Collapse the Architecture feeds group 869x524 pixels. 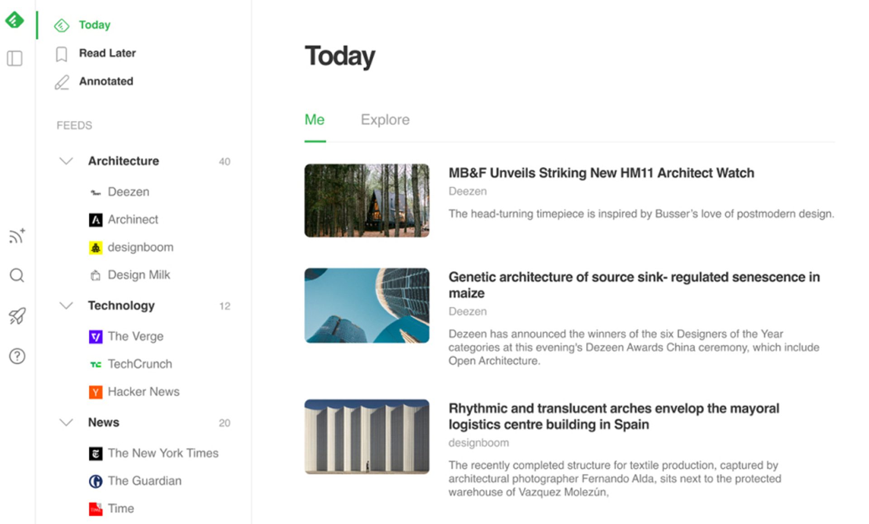coord(66,161)
